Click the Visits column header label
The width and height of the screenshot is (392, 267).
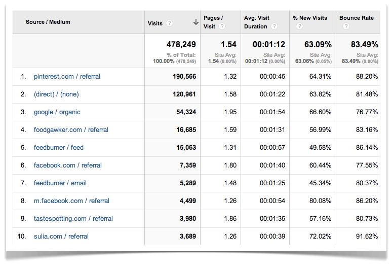coord(155,23)
